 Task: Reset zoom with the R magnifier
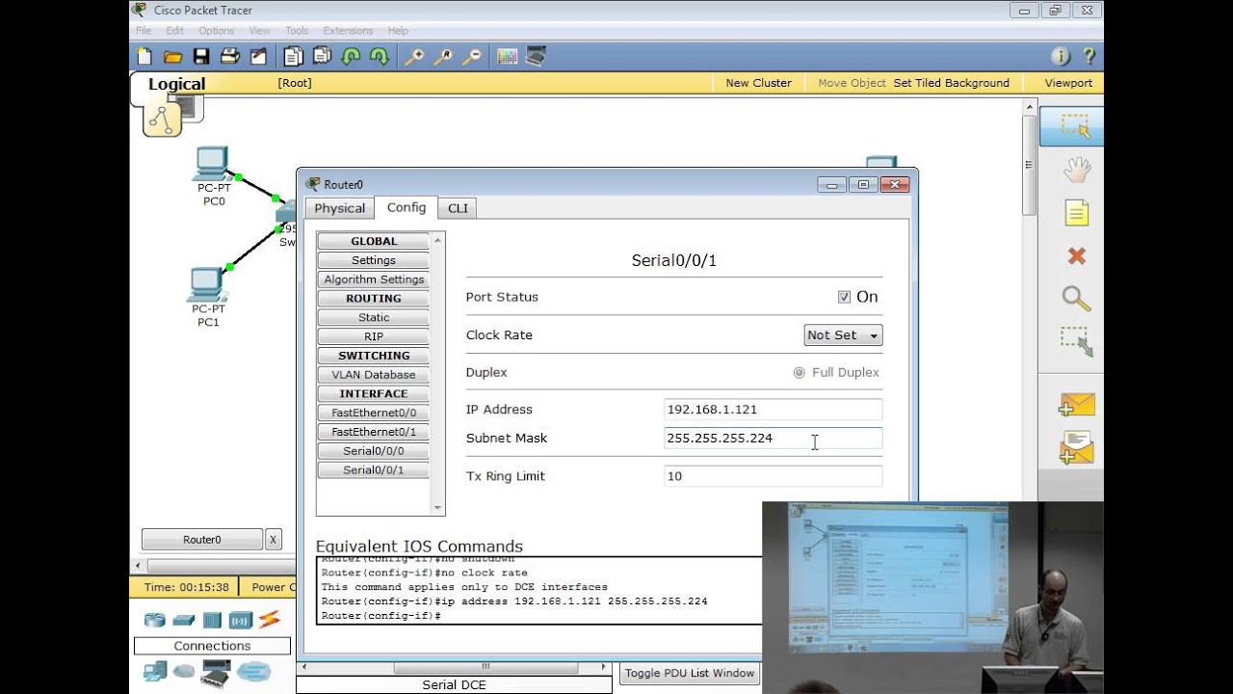[443, 57]
